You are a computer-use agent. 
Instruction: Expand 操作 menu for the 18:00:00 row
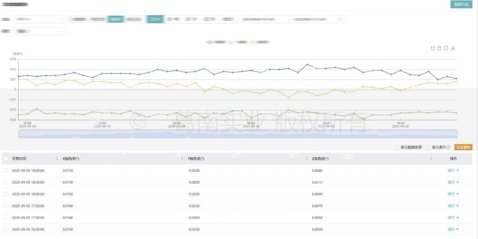453,194
